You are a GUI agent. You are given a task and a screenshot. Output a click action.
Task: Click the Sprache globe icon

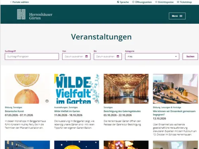[118, 2]
